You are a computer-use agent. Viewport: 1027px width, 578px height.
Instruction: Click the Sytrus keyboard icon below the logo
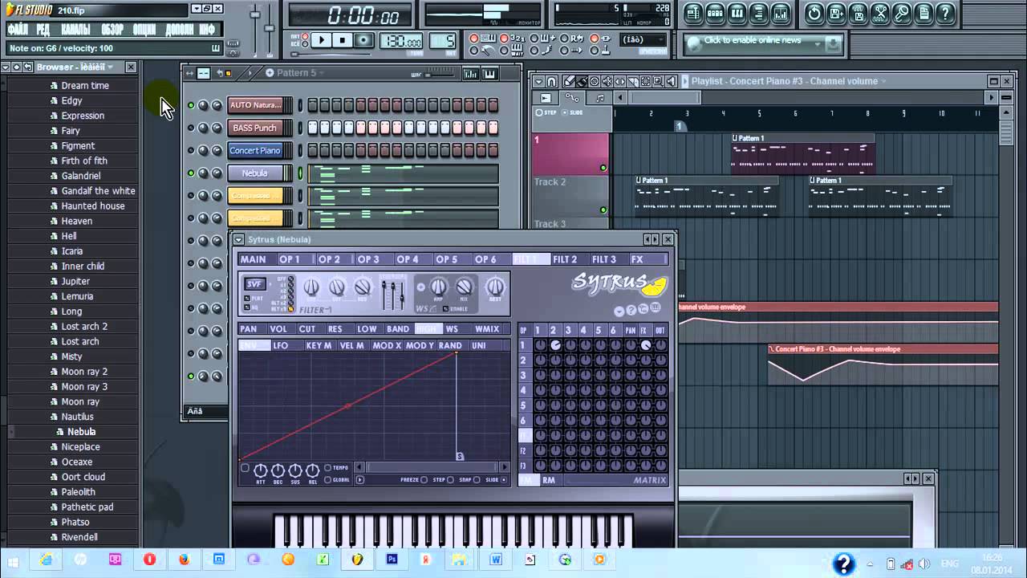coord(656,308)
